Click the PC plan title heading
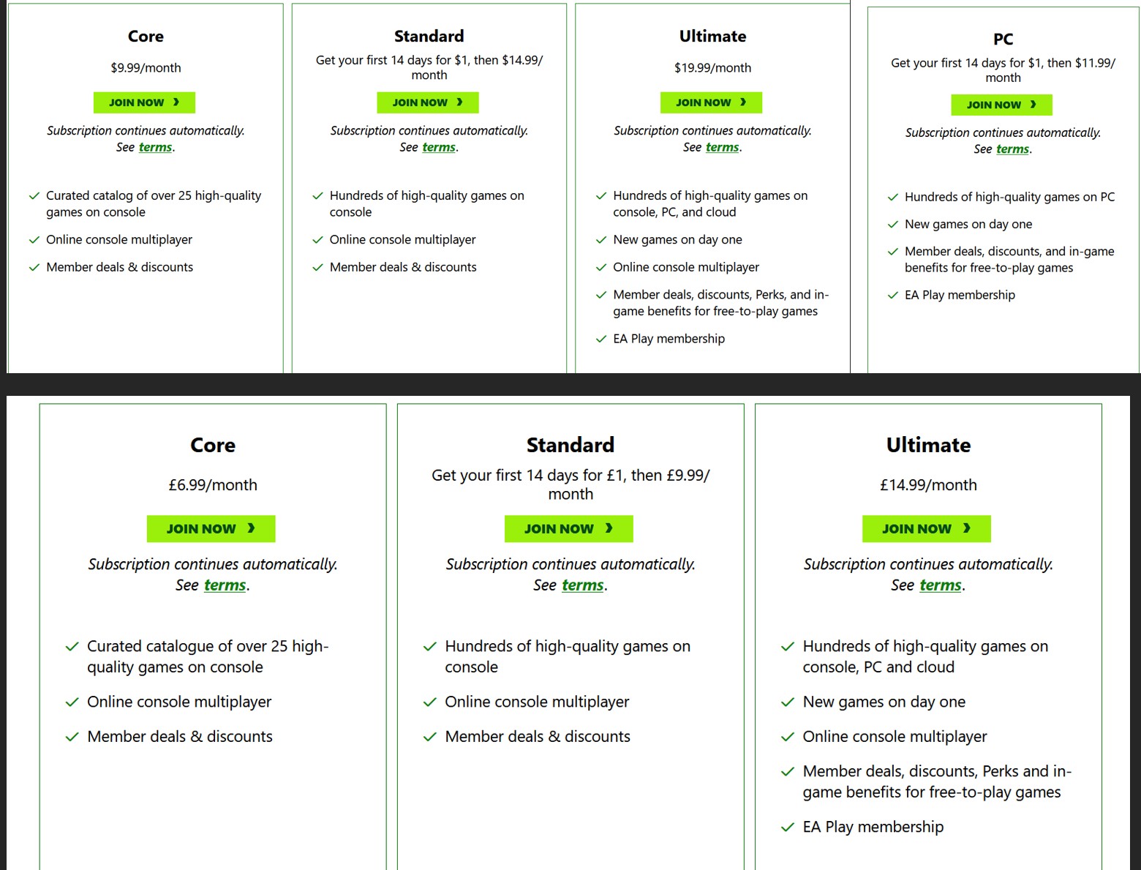The image size is (1141, 870). pos(1003,39)
